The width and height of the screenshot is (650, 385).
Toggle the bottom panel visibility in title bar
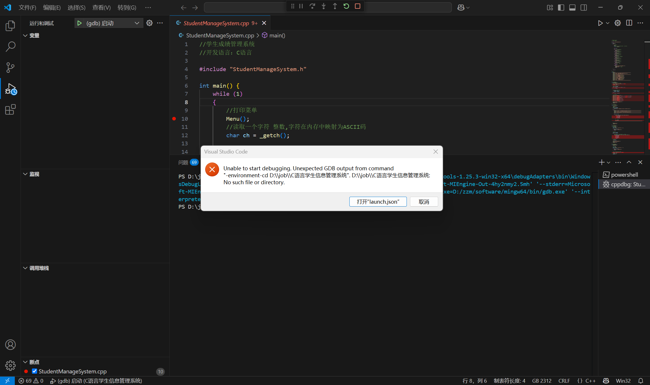pos(572,7)
